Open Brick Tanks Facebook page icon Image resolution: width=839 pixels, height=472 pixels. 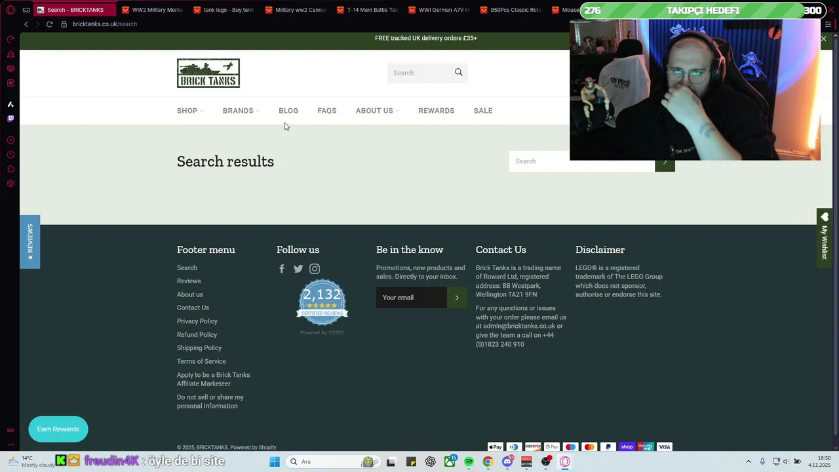click(282, 269)
